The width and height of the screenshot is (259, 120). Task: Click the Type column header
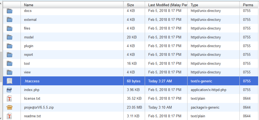pos(194,5)
